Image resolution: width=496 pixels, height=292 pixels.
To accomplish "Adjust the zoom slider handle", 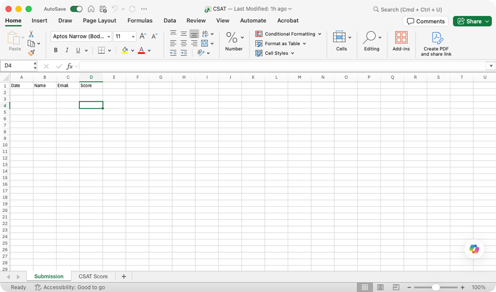I will point(436,287).
